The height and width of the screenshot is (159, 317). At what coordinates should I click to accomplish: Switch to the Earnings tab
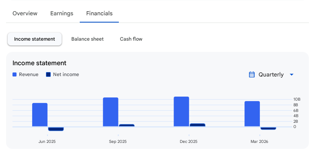point(62,13)
